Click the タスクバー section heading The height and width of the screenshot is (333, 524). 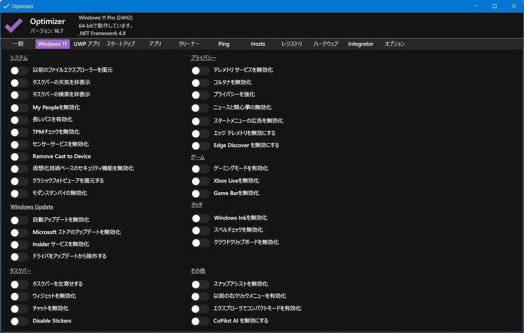pos(21,271)
